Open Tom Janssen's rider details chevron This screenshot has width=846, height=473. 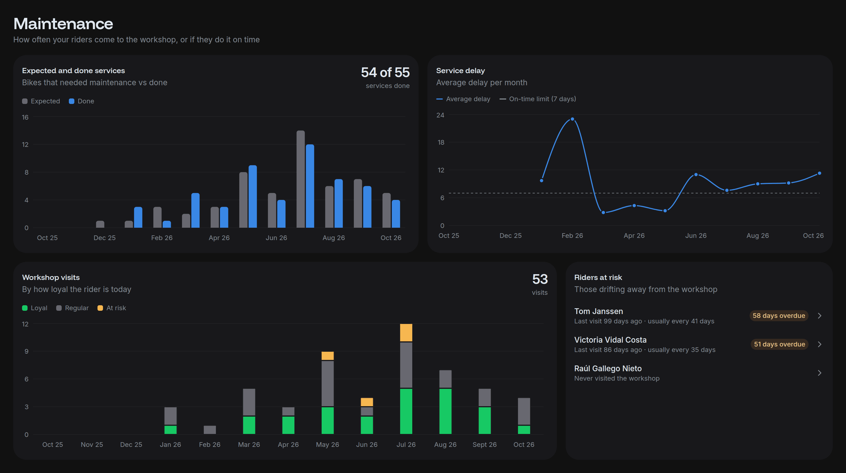[x=819, y=315]
